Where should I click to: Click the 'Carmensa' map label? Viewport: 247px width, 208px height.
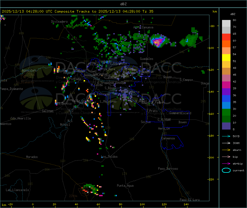pos(168,138)
